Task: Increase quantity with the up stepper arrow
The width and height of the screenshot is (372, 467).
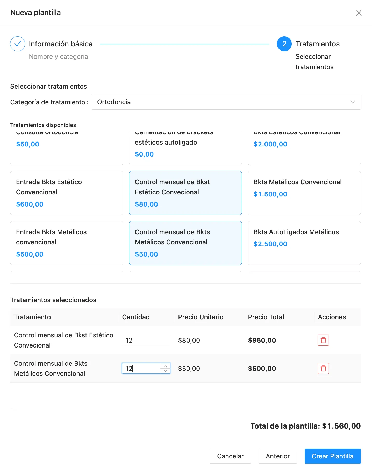Action: tap(165, 366)
